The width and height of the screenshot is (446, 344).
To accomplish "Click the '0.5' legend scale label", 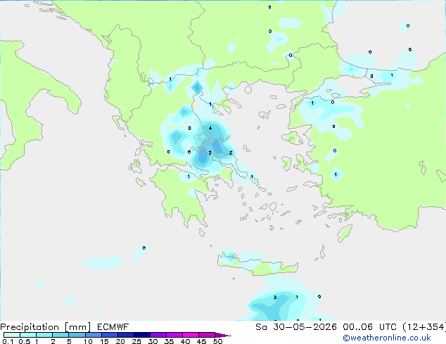I will click(25, 341).
